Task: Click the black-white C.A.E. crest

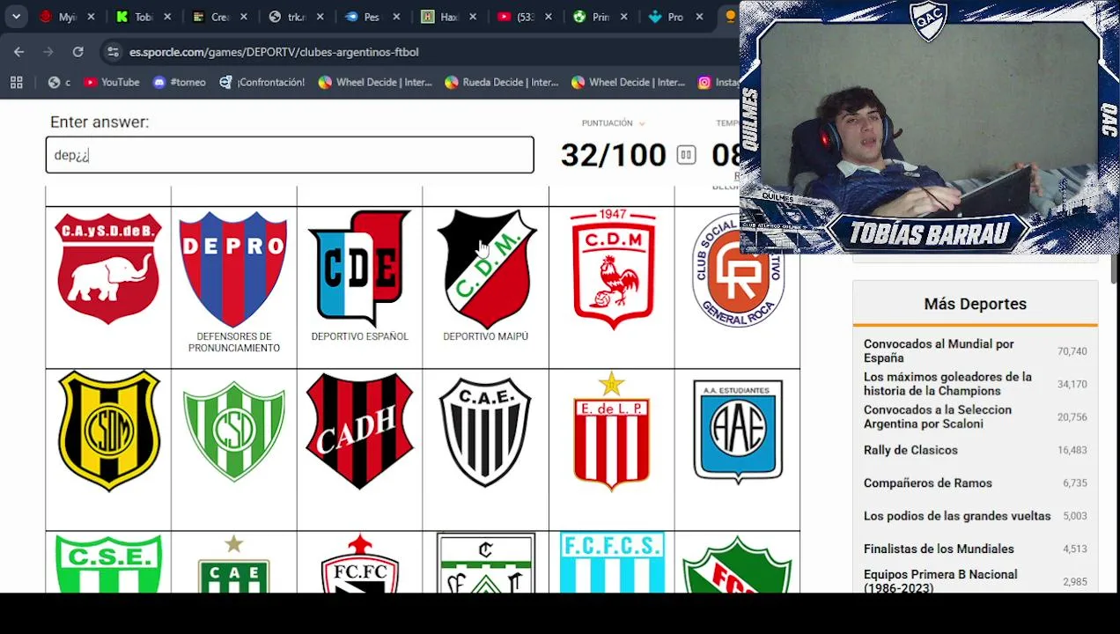Action: [485, 431]
